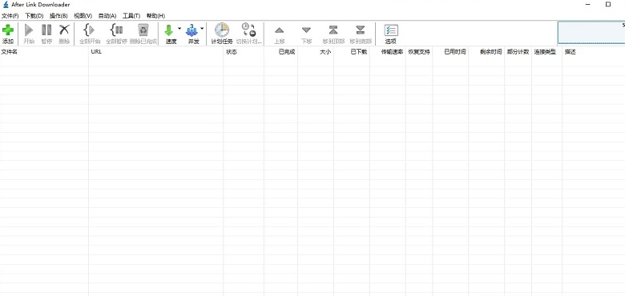Sort by the File Name (文件名) column header

(44, 52)
